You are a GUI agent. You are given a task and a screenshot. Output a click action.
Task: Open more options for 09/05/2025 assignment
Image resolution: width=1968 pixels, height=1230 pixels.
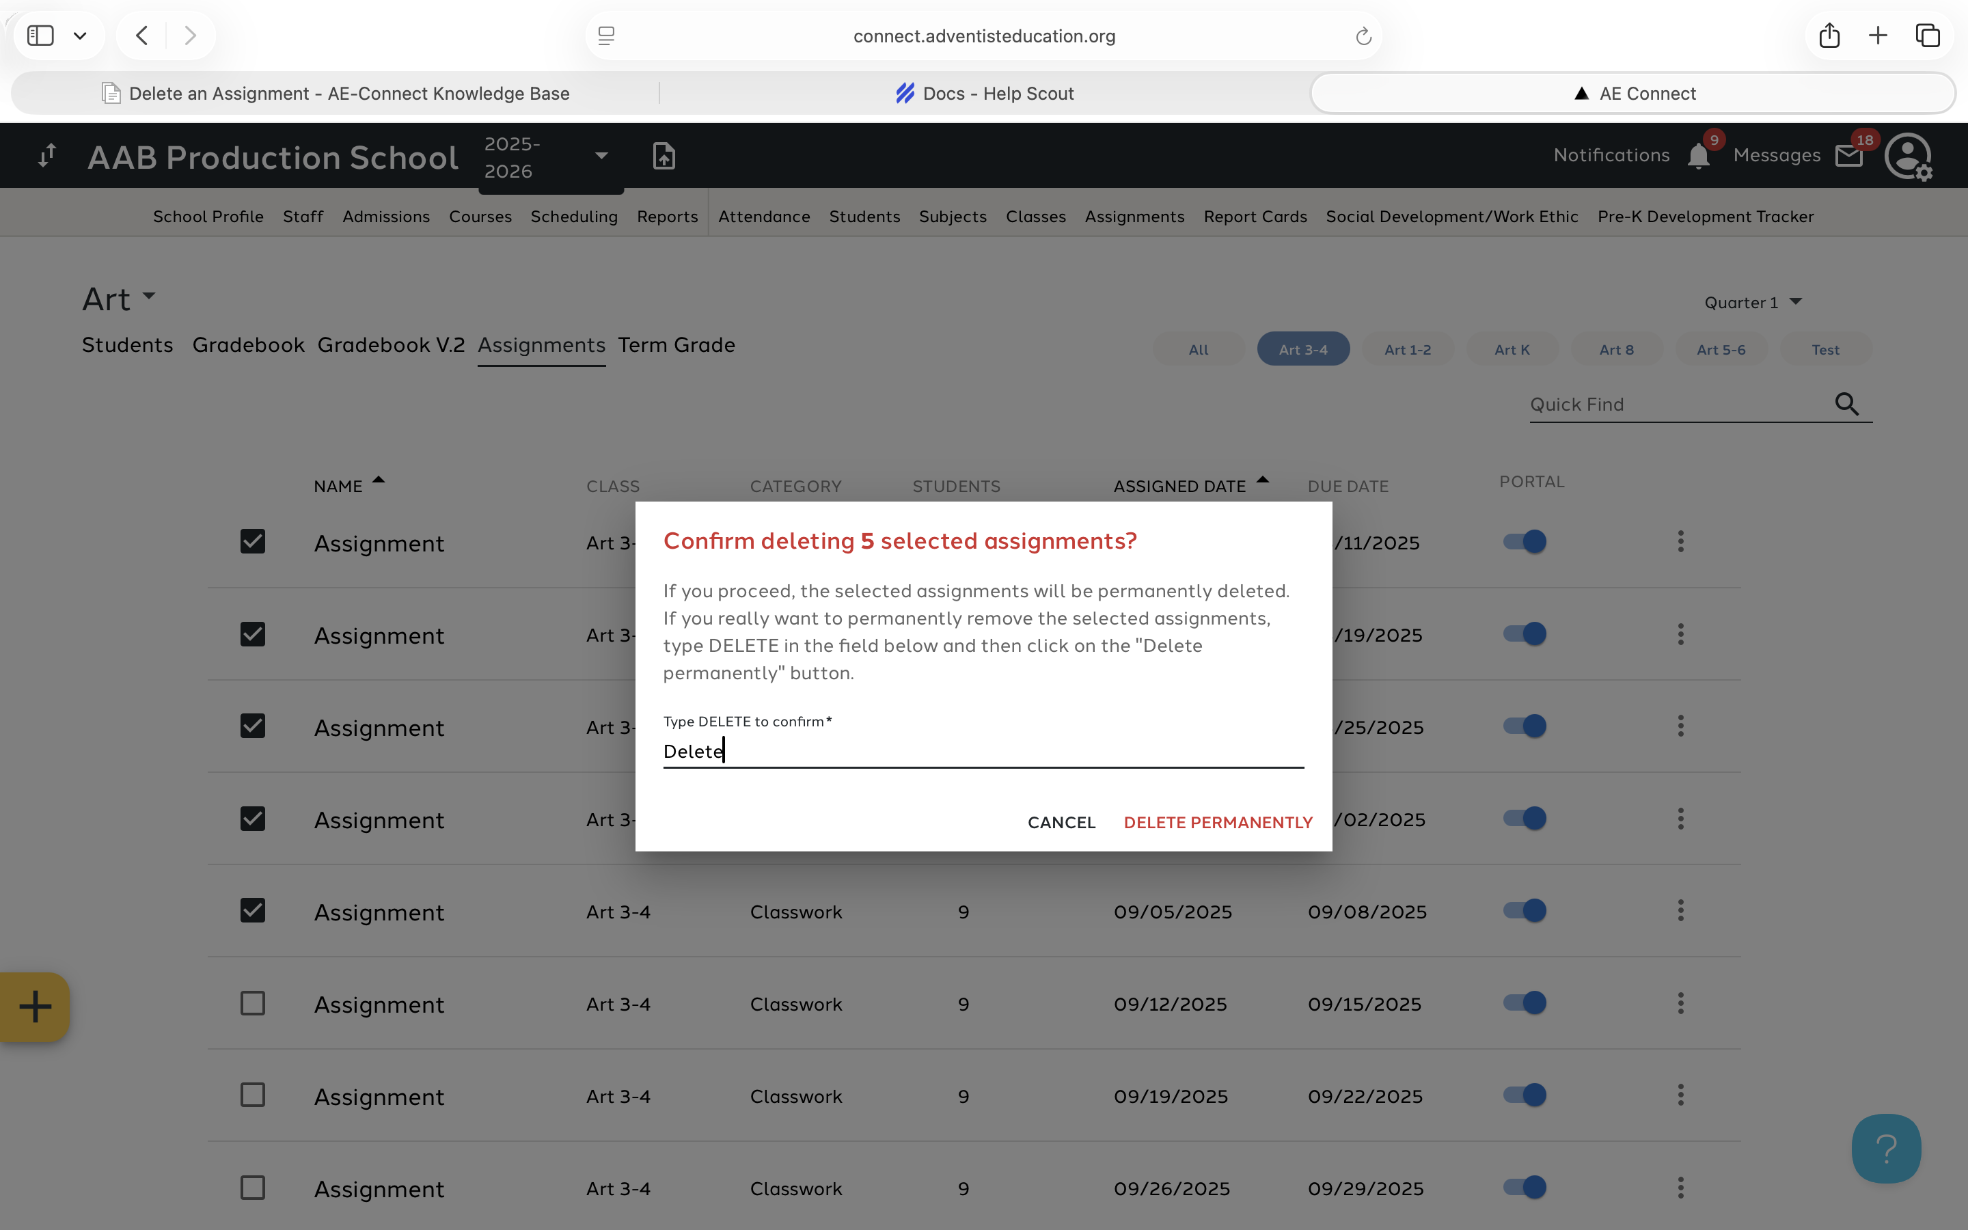tap(1680, 910)
